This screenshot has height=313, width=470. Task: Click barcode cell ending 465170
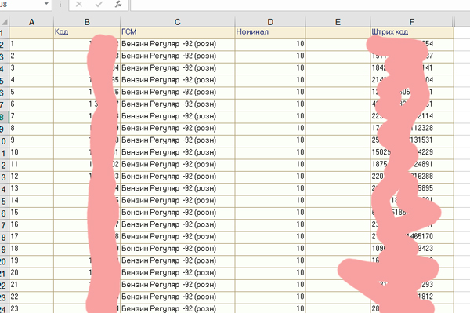412,237
